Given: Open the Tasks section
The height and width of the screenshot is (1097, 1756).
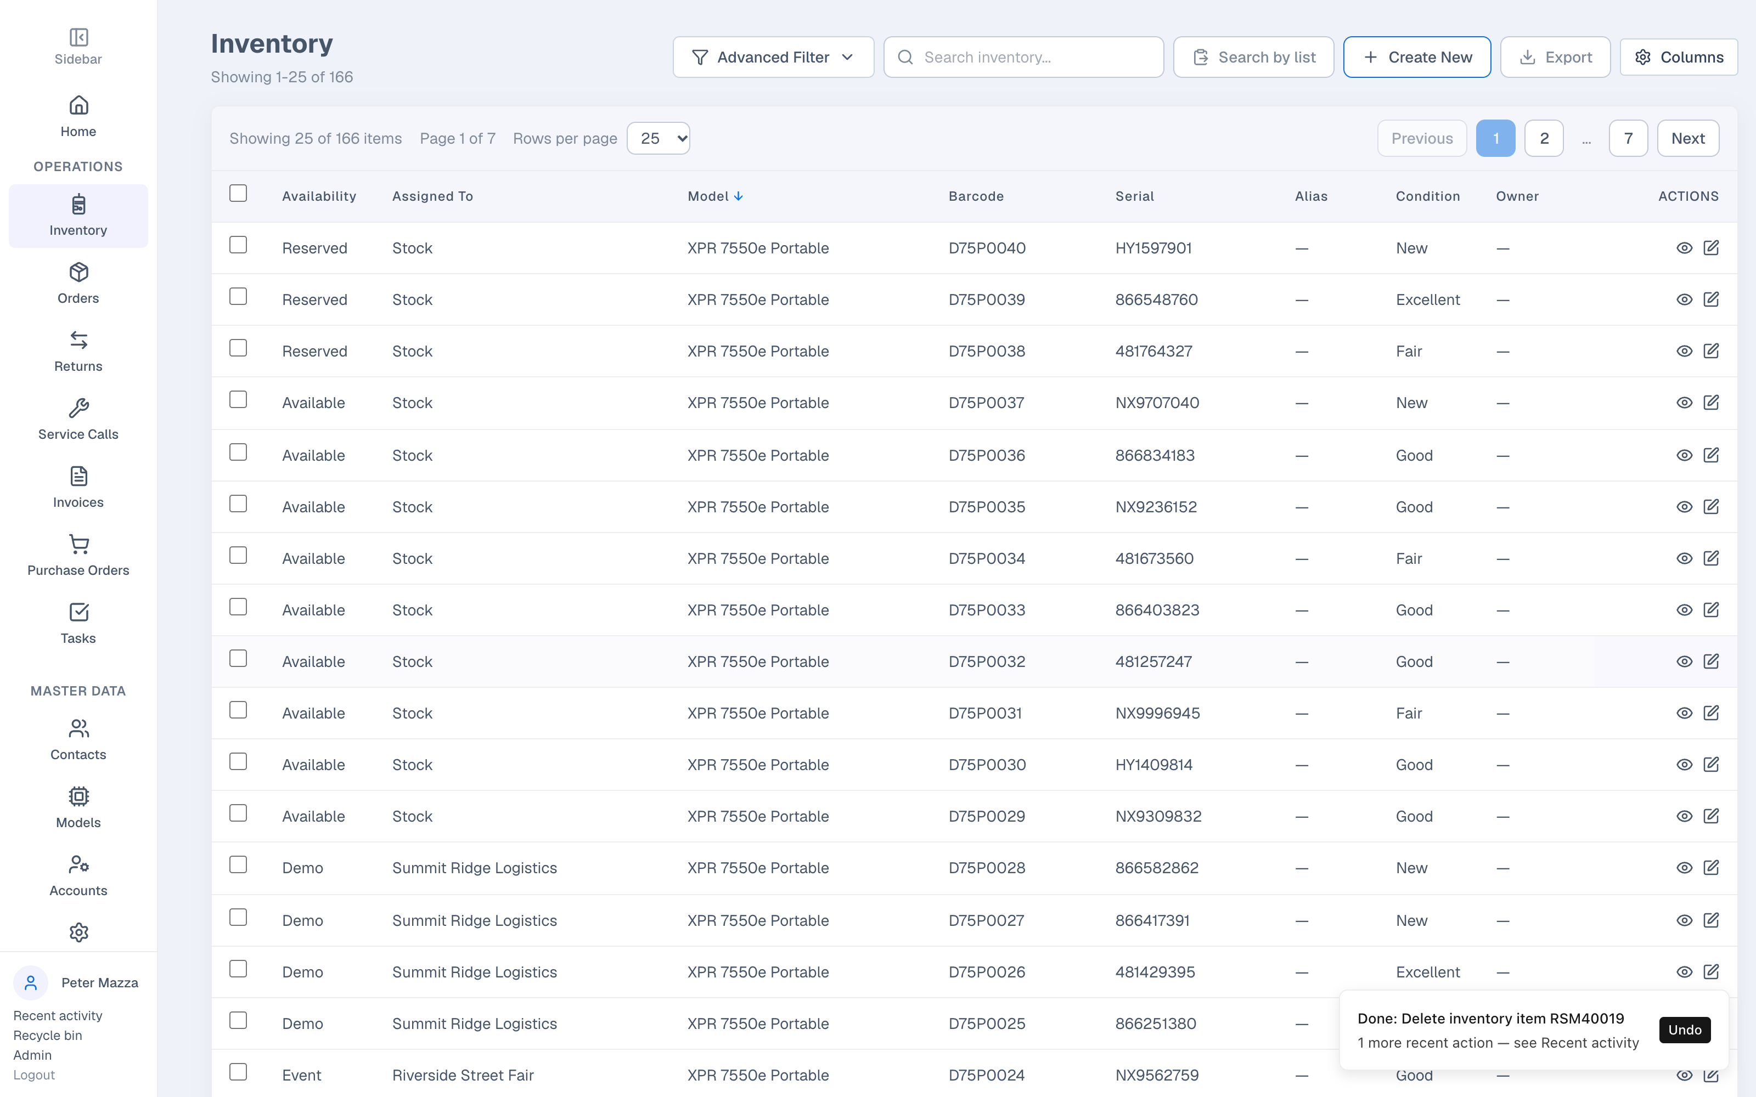Looking at the screenshot, I should click(78, 624).
